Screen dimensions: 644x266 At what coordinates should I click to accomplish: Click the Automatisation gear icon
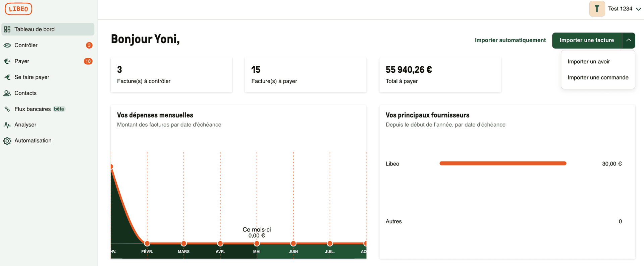click(7, 141)
